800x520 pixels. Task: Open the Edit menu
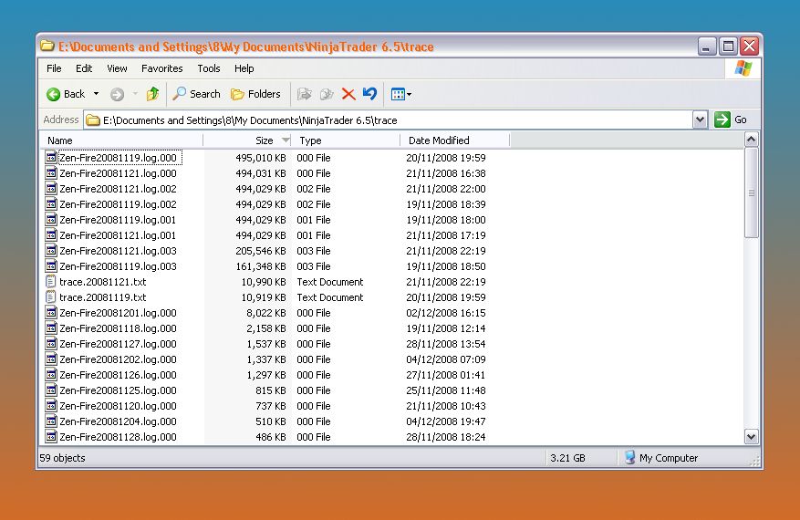pyautogui.click(x=84, y=68)
